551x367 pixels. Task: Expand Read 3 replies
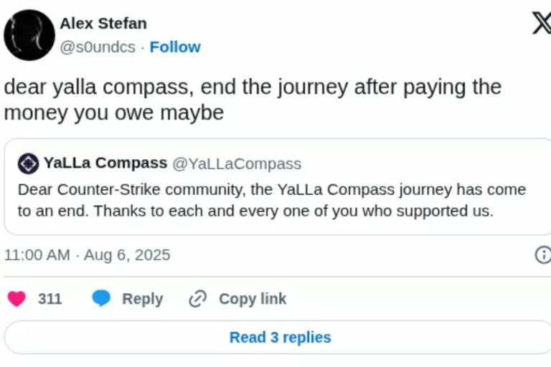(x=280, y=338)
